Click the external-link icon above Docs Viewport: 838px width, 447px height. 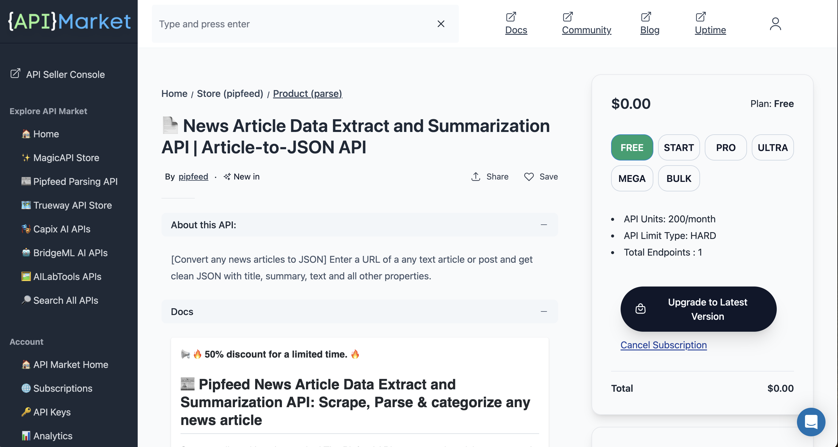(x=511, y=16)
